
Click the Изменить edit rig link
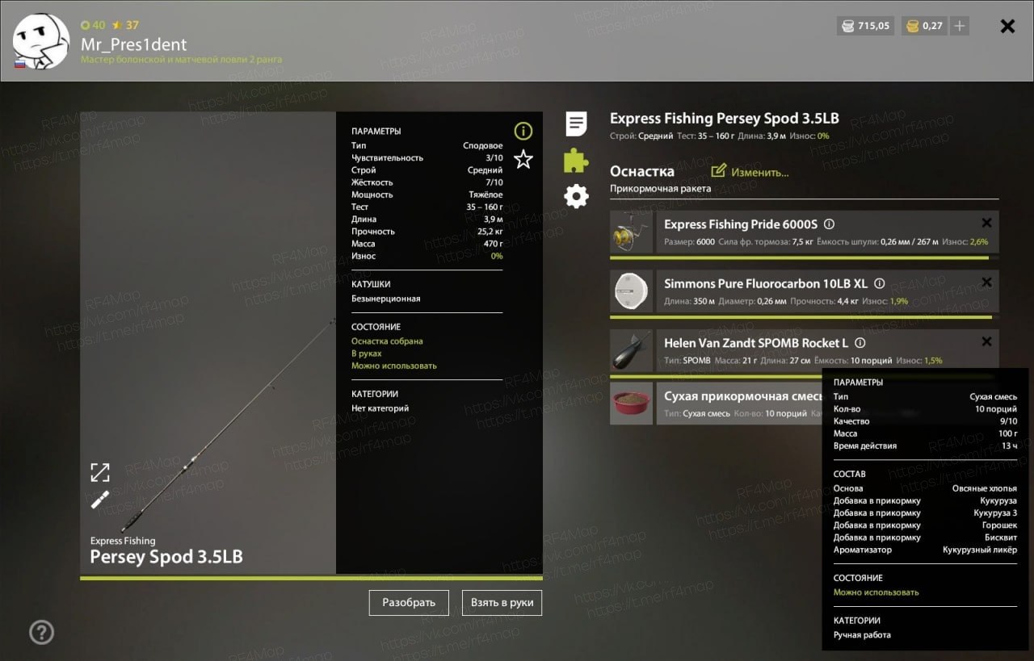[750, 172]
